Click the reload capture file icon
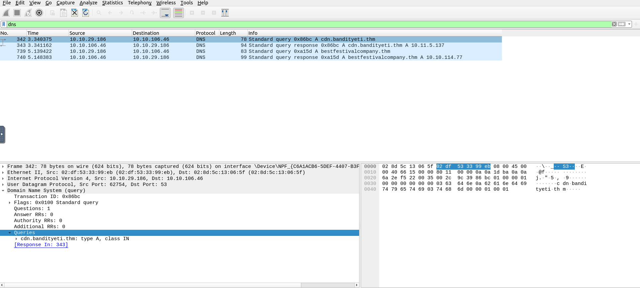 coord(86,13)
